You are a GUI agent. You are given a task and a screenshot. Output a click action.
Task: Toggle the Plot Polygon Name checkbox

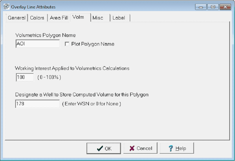click(x=67, y=44)
